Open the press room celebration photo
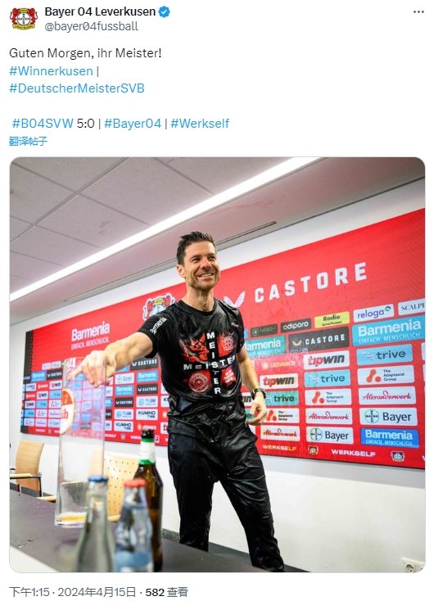The width and height of the screenshot is (434, 601). click(217, 364)
